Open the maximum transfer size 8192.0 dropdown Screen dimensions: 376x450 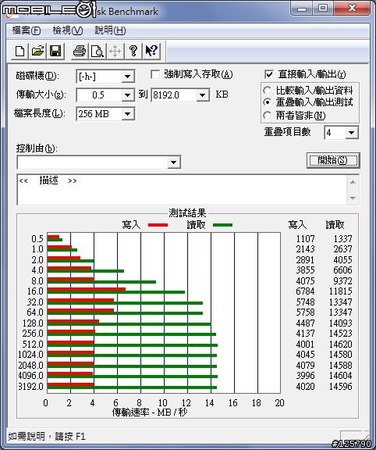tap(203, 95)
